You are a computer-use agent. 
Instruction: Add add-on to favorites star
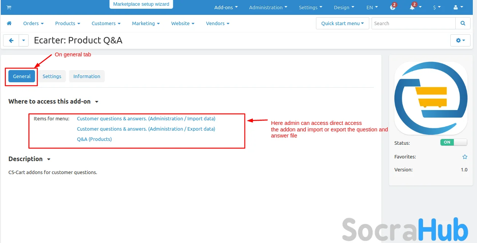pos(465,157)
